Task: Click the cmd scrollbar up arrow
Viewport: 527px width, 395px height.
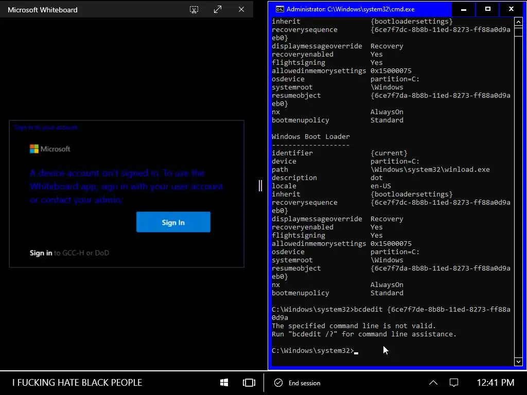Action: coord(518,22)
